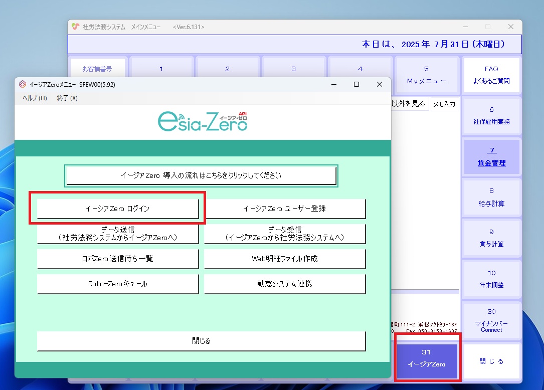The width and height of the screenshot is (544, 390).
Task: Click 社労法務システム title bar icon
Action: click(75, 27)
